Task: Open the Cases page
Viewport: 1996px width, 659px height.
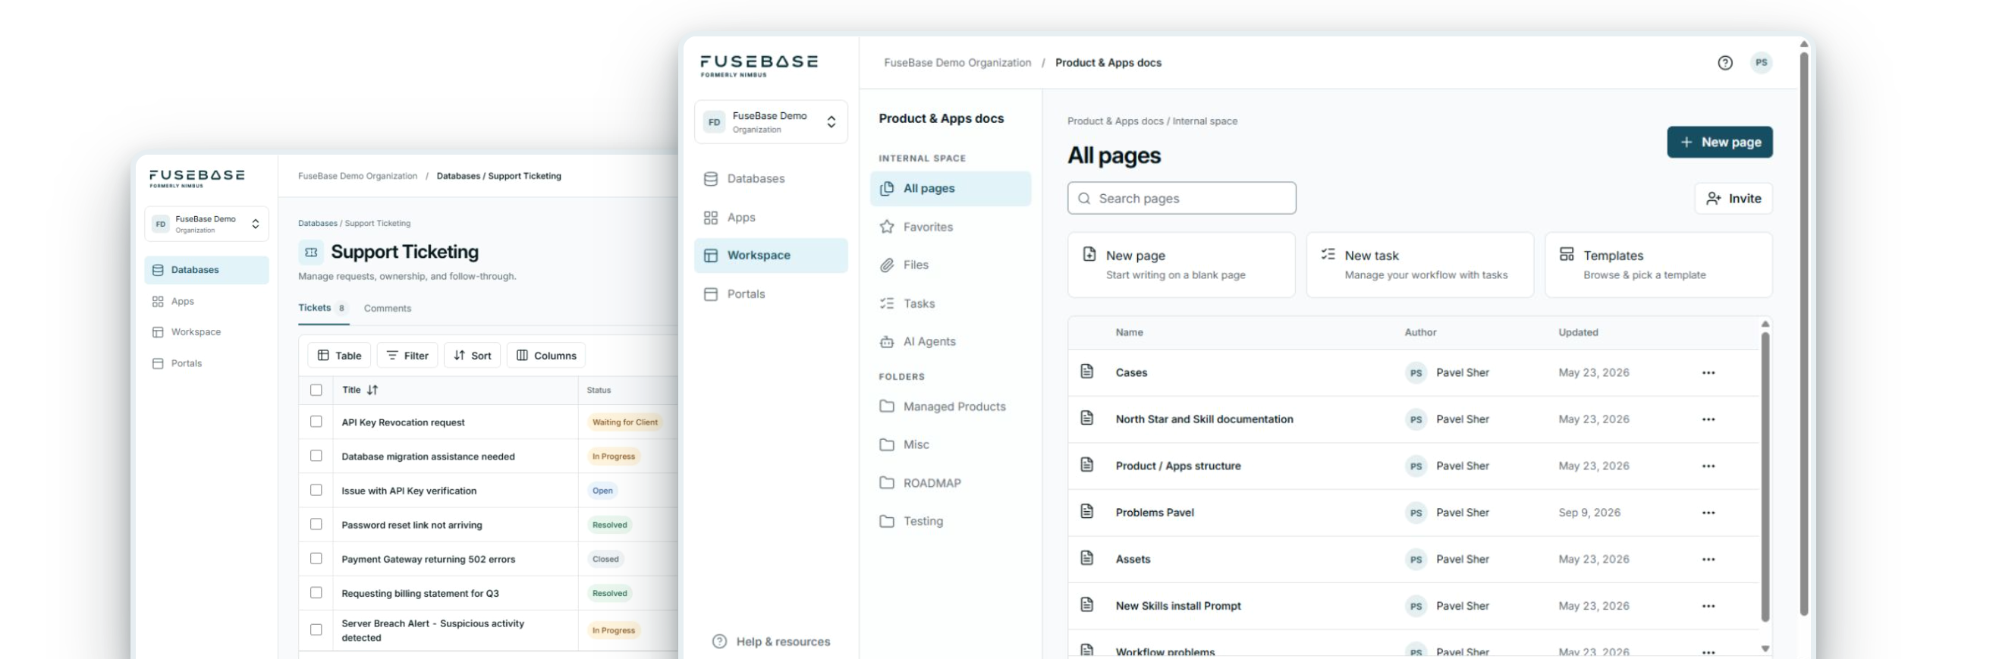Action: click(1130, 372)
